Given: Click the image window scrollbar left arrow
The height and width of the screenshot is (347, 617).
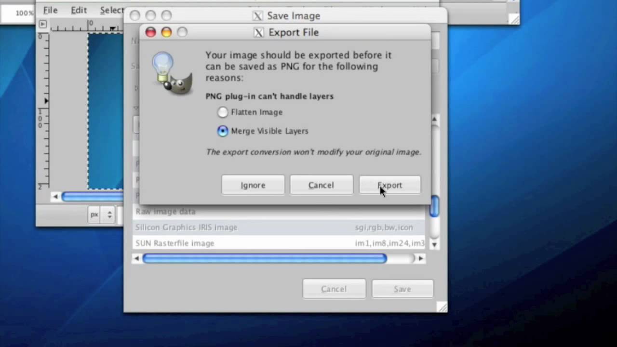Looking at the screenshot, I should [55, 197].
